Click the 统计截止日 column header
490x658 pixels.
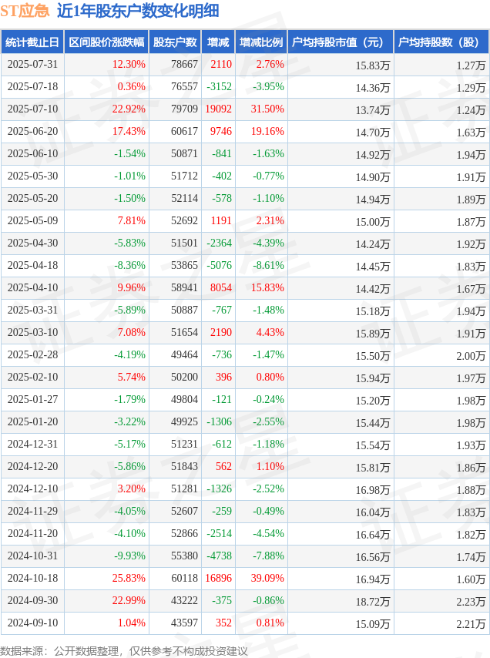point(32,42)
